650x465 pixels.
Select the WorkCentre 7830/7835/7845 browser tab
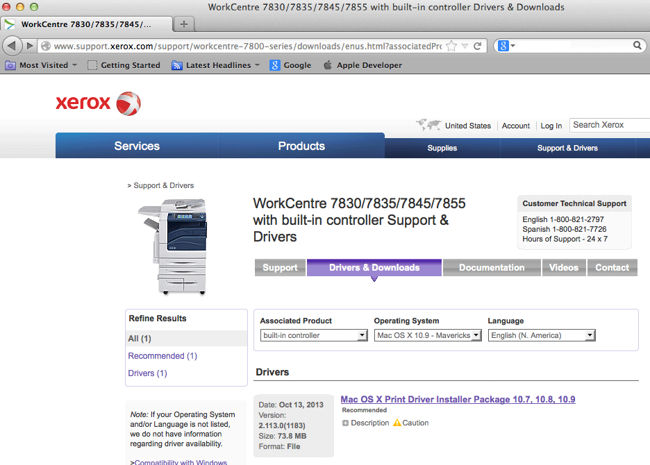coord(87,24)
